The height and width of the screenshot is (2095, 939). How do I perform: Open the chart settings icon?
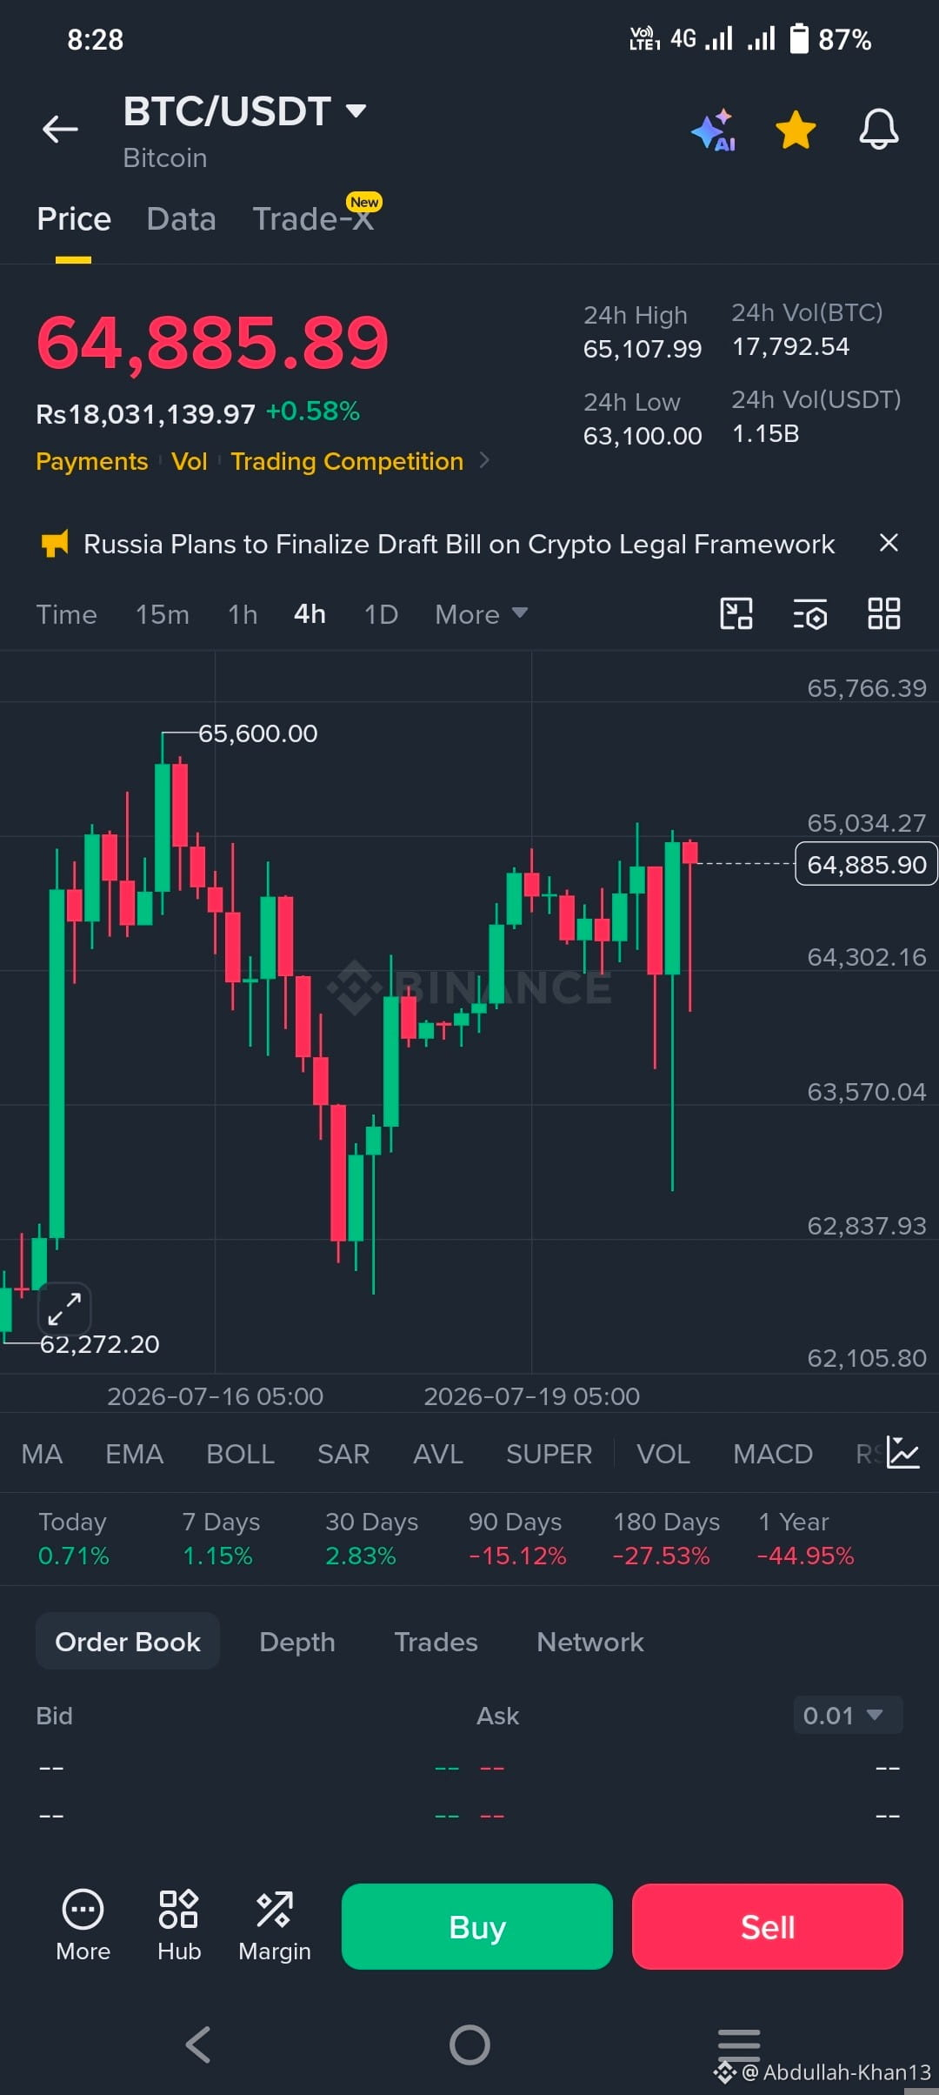[810, 614]
